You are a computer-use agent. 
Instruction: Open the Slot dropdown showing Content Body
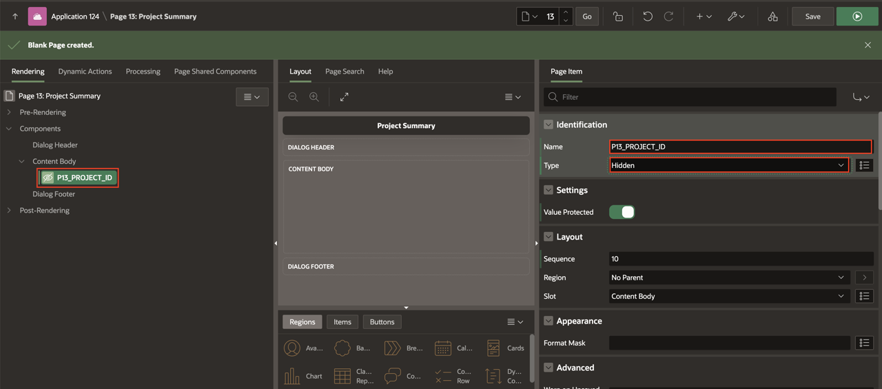click(x=728, y=296)
